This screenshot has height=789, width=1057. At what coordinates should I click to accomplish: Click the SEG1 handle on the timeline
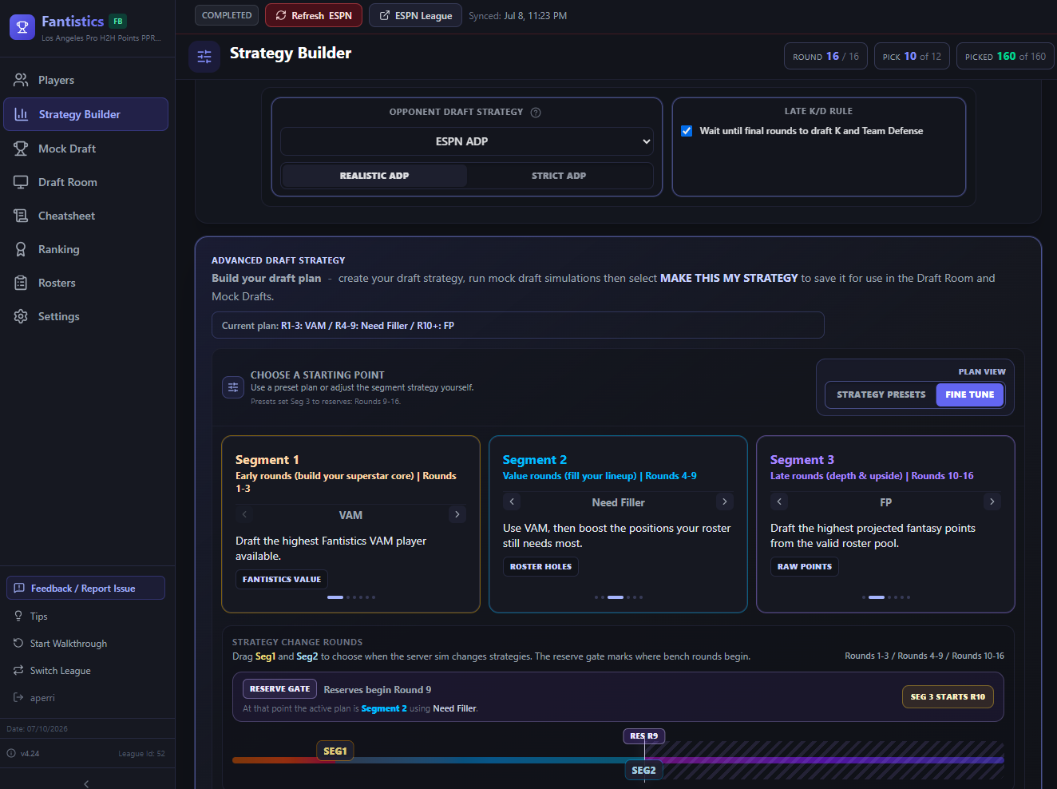[x=335, y=751]
